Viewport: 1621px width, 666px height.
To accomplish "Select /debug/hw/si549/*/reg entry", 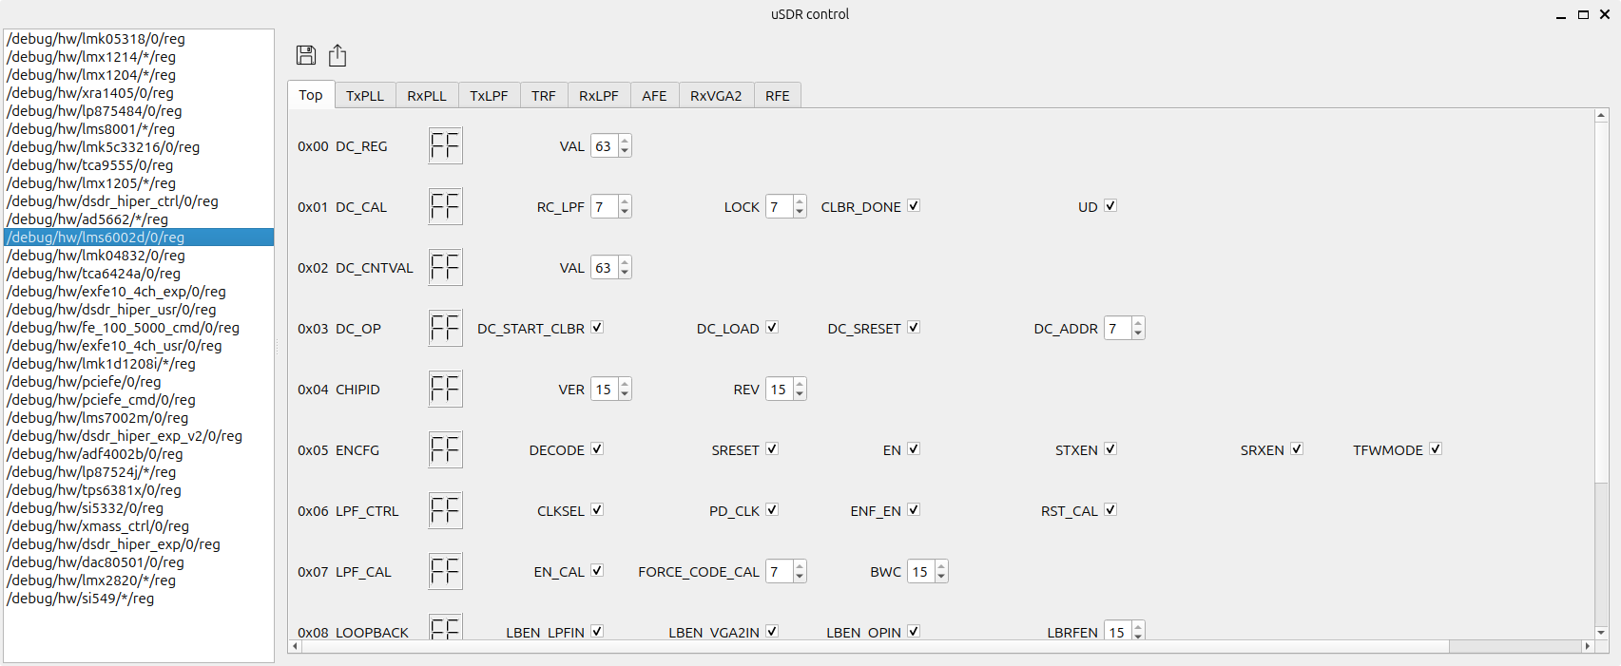I will click(139, 599).
